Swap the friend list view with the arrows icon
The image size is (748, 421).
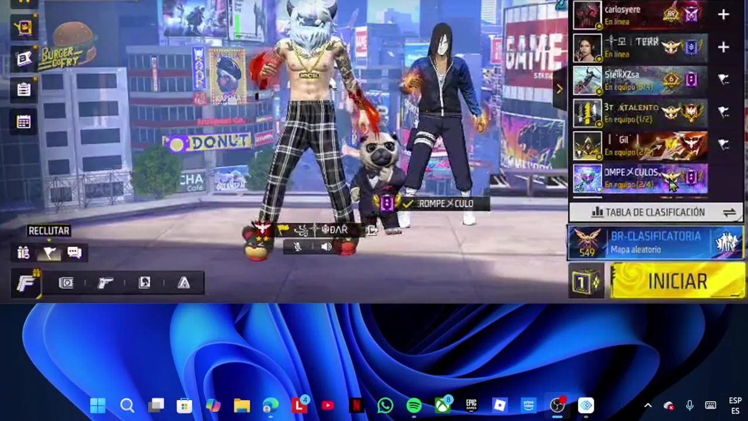pos(729,213)
